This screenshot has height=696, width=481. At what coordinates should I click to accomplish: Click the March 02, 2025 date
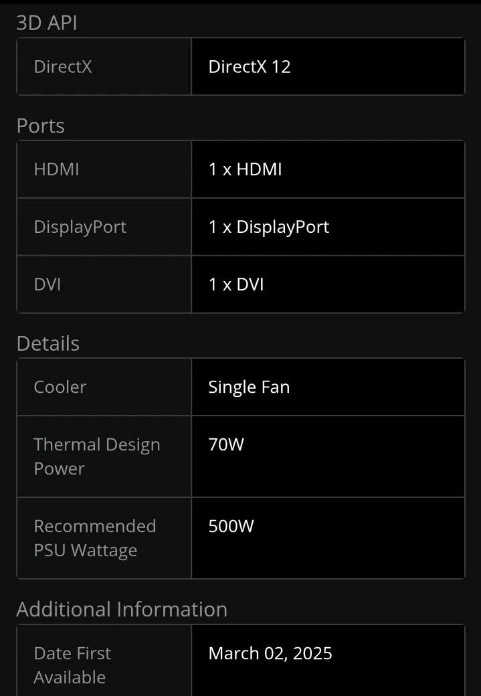270,653
